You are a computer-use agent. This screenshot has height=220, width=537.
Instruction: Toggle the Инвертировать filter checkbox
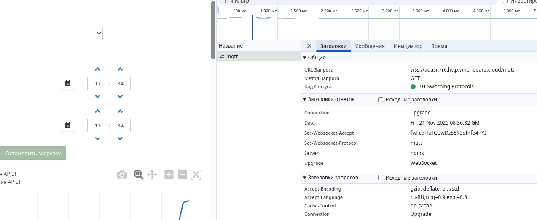coord(505,1)
